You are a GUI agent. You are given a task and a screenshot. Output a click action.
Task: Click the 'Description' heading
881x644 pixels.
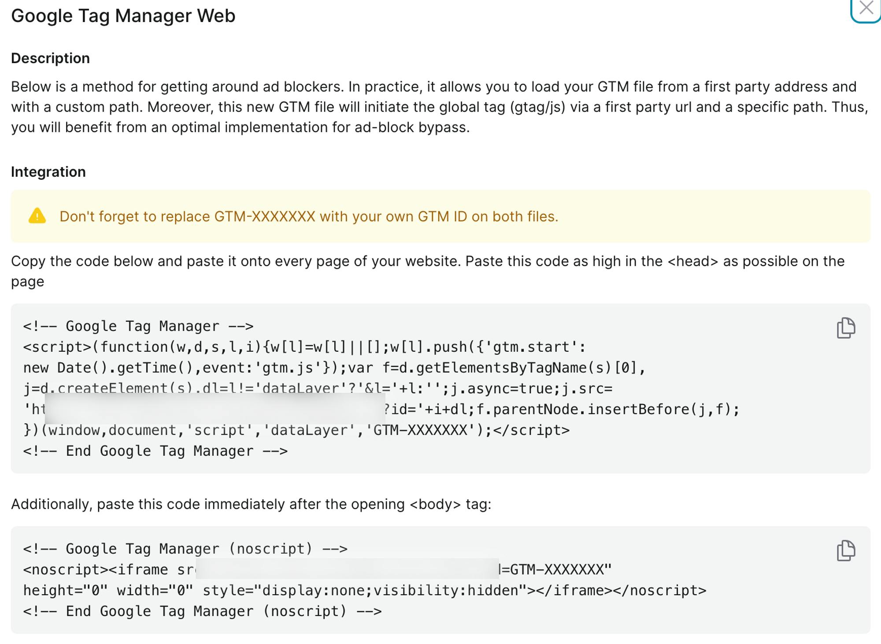tap(50, 58)
